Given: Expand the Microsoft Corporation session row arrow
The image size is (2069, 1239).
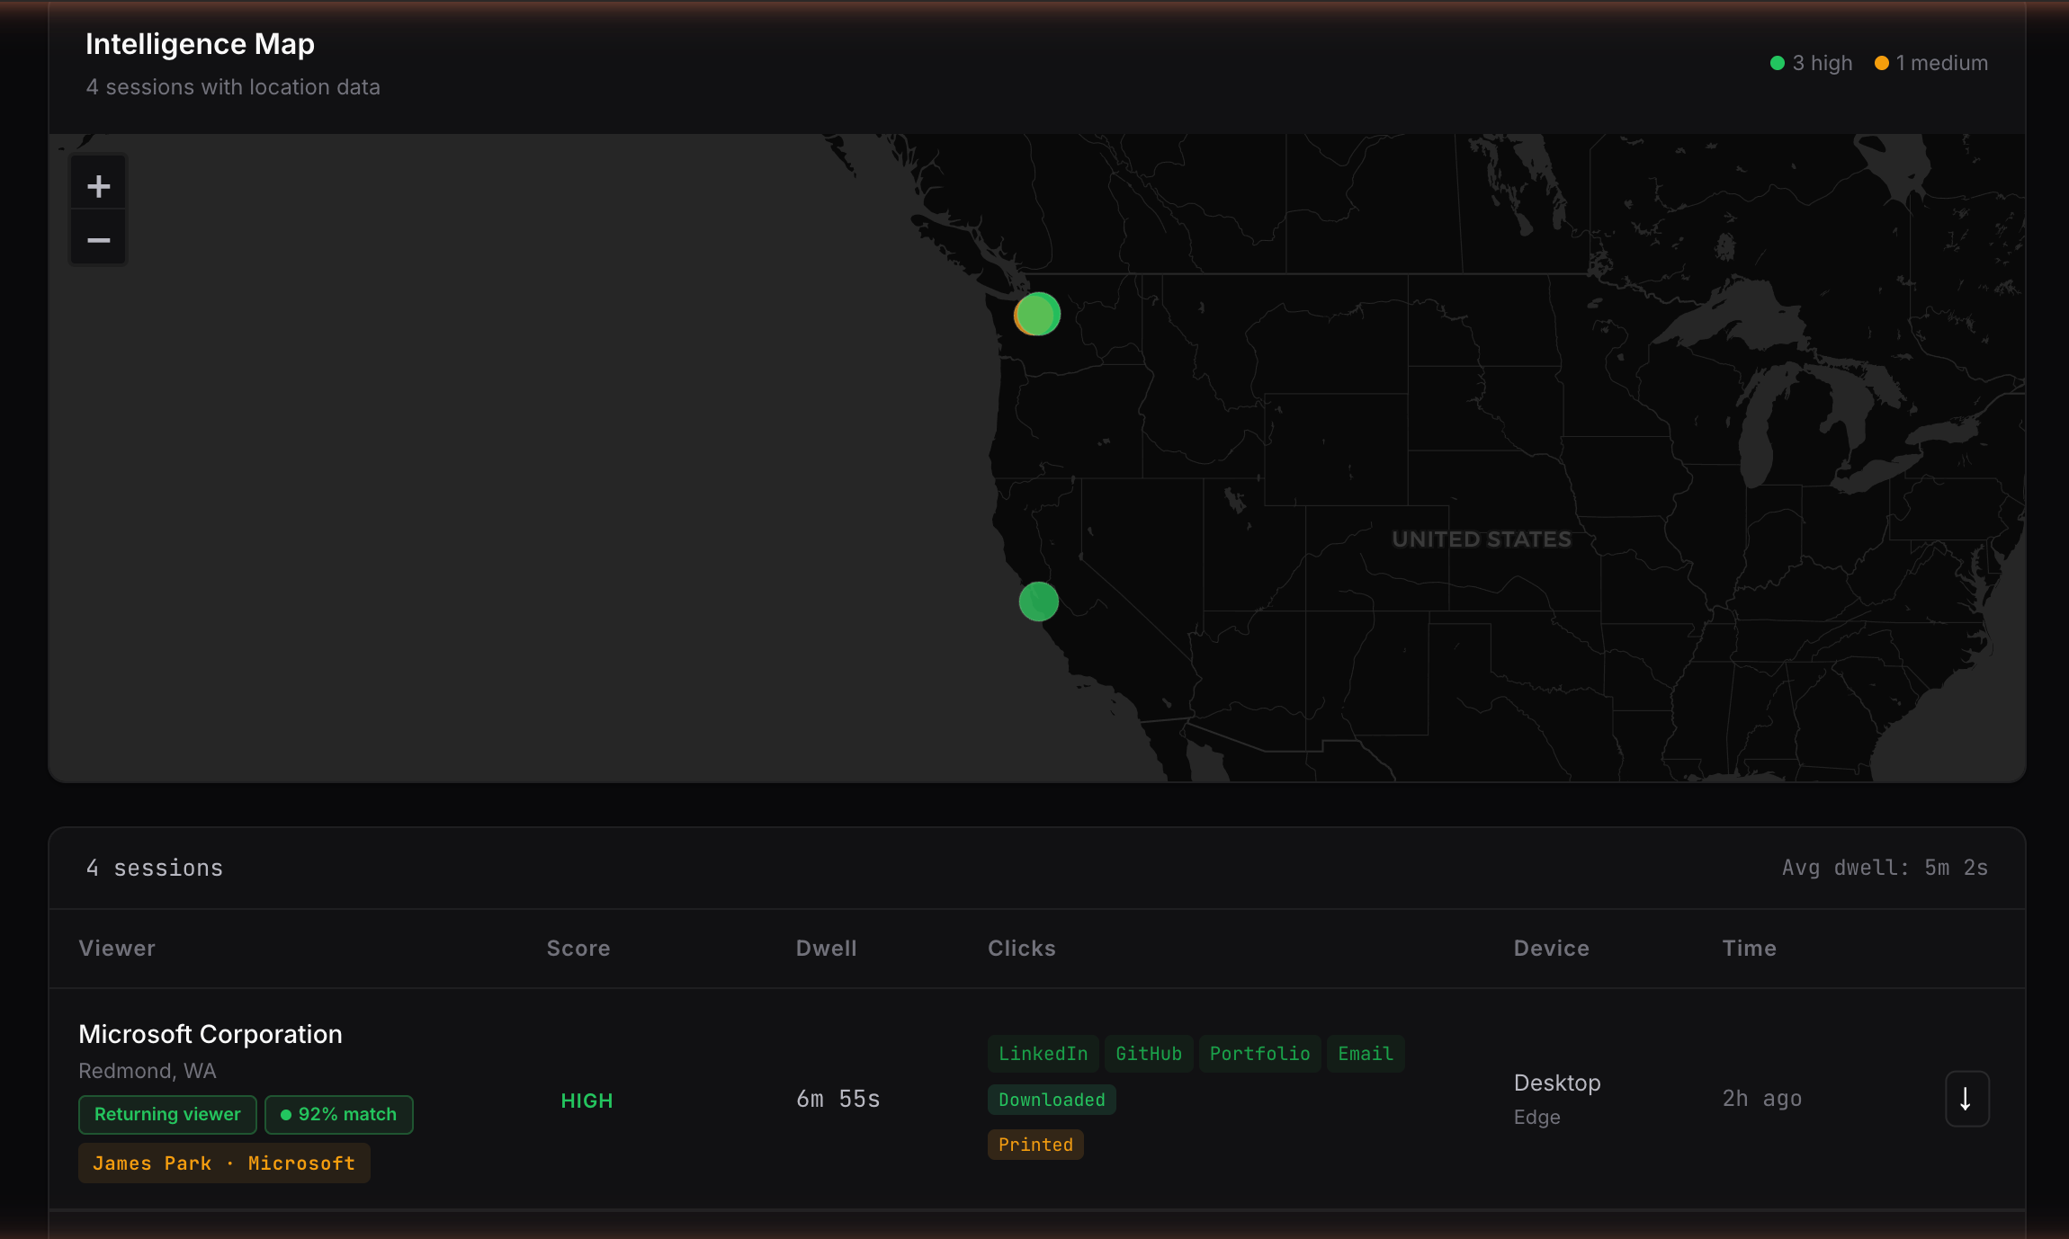Looking at the screenshot, I should (1966, 1099).
